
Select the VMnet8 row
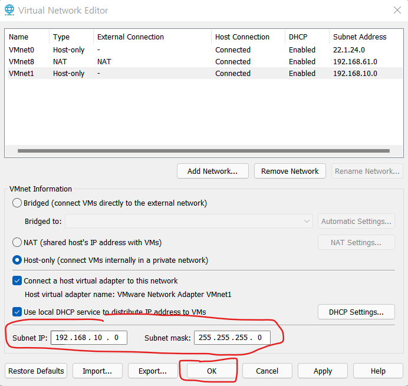pos(205,62)
